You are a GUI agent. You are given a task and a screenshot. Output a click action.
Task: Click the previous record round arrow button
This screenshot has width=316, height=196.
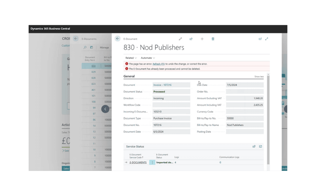pos(105,109)
